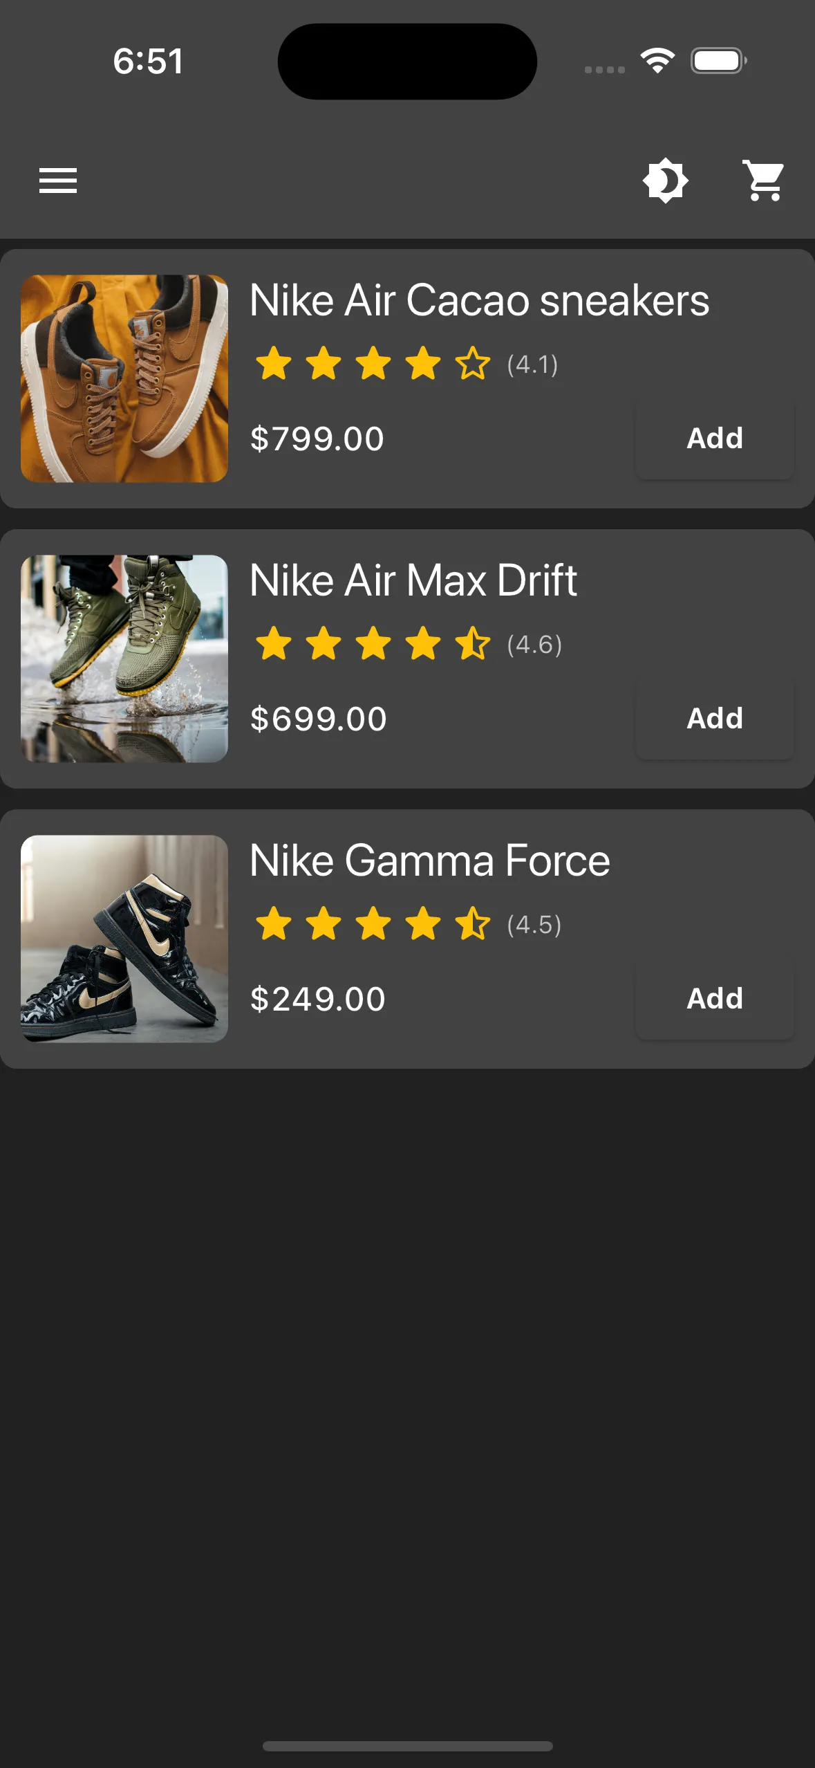Toggle the dark/light theme brightness icon
The image size is (815, 1768).
[x=665, y=181]
